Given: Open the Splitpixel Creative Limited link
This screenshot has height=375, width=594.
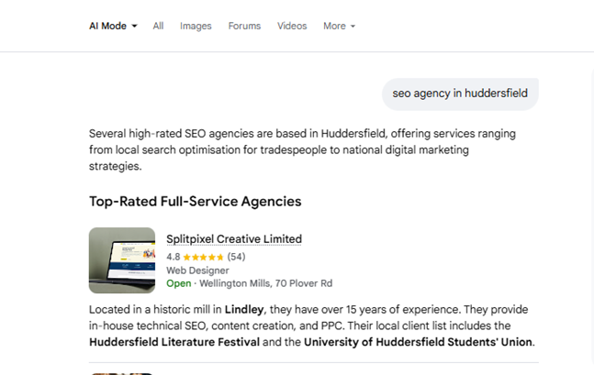Looking at the screenshot, I should coord(234,239).
